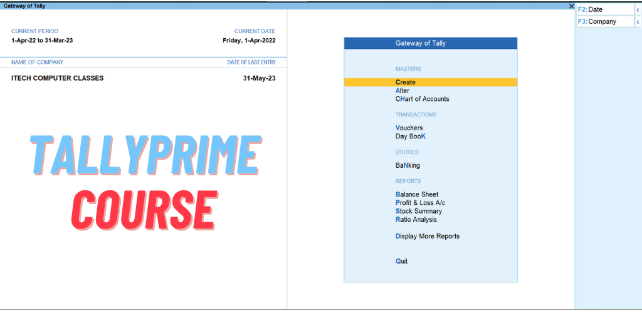Click the CURRENT DATE label

(x=255, y=31)
